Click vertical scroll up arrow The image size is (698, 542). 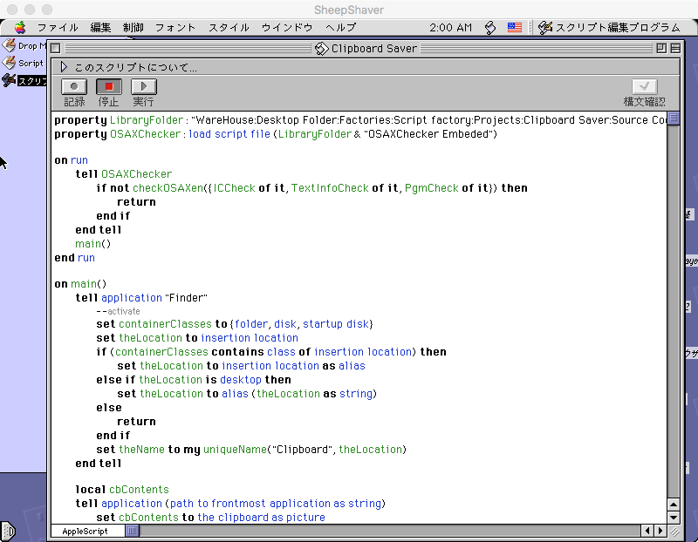(674, 505)
